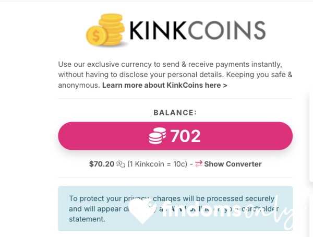Click the word statement in privacy notice

point(87,219)
